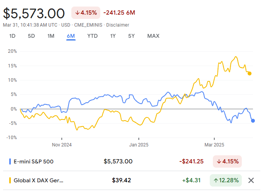Click the blue endpoint dot on chart
This screenshot has width=268, height=195.
[x=253, y=121]
